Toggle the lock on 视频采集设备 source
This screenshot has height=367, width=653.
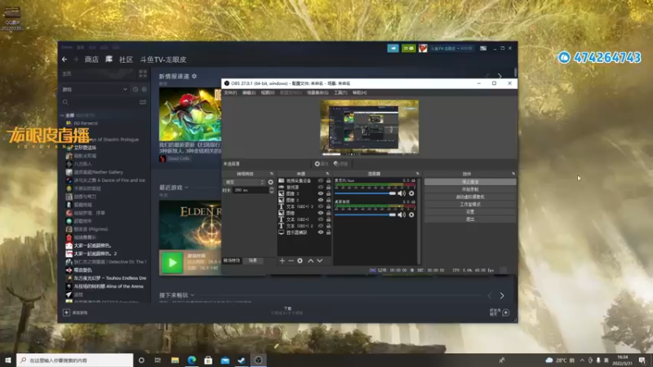click(329, 180)
